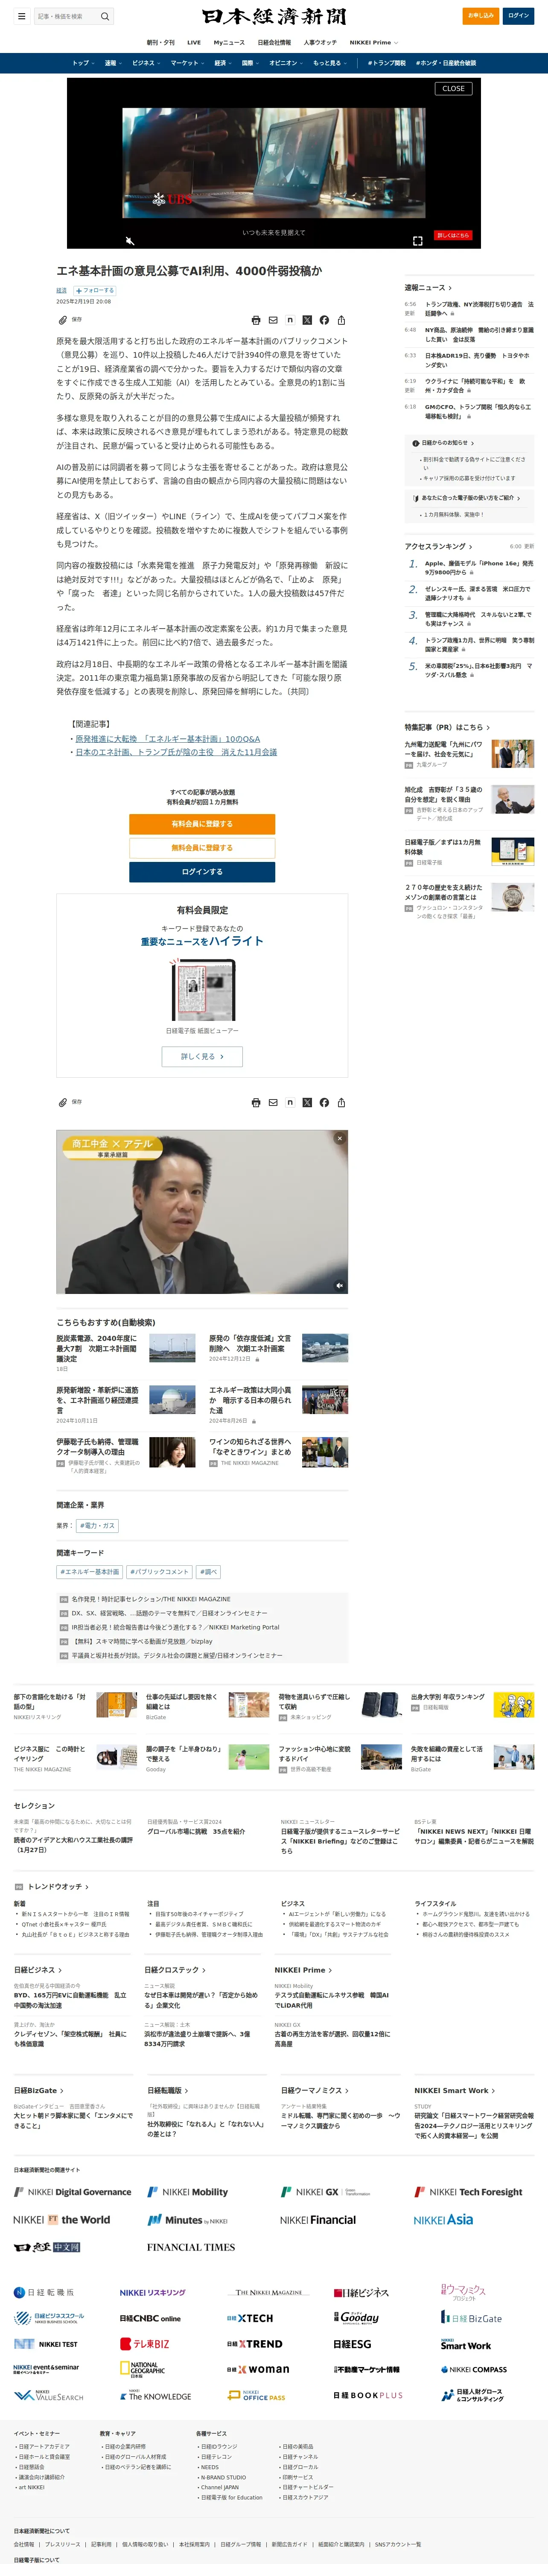Expand the マーケット nav dropdown

tap(188, 63)
